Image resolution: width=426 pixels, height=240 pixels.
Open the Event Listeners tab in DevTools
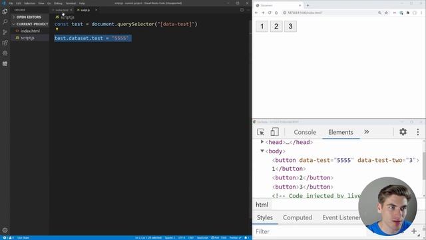pyautogui.click(x=341, y=218)
